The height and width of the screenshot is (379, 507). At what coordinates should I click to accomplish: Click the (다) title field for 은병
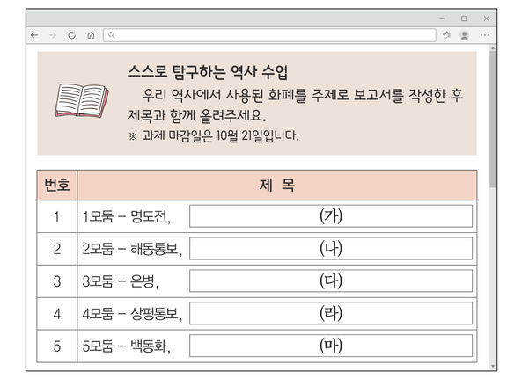331,281
